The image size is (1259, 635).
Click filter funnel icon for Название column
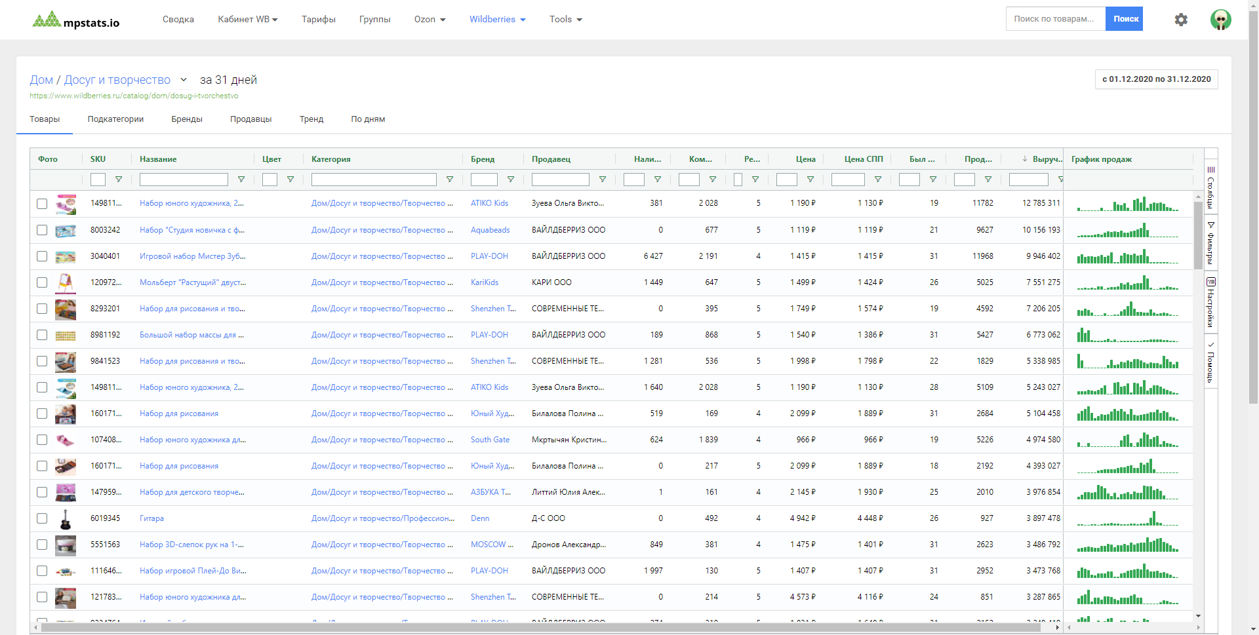[241, 180]
